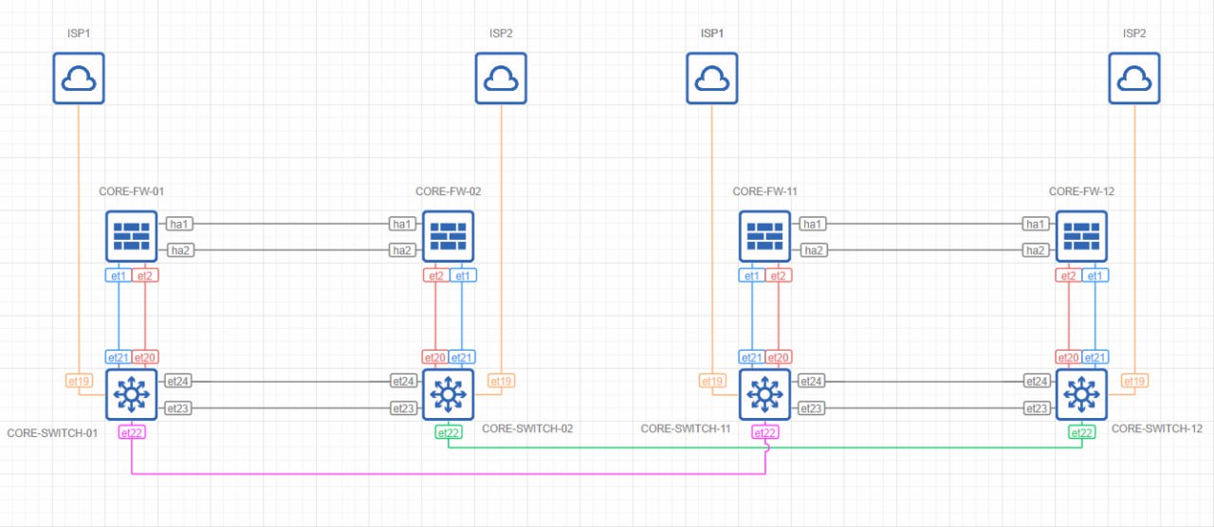Select ha1 port tag on CORE-FW-12
The image size is (1214, 527).
click(1036, 224)
